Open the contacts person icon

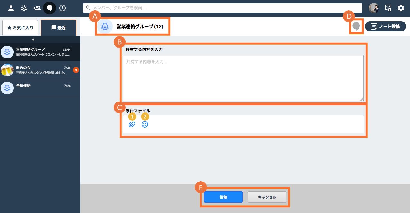pos(11,8)
